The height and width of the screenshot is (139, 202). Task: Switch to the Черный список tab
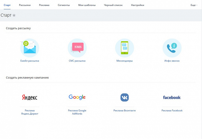point(113,5)
